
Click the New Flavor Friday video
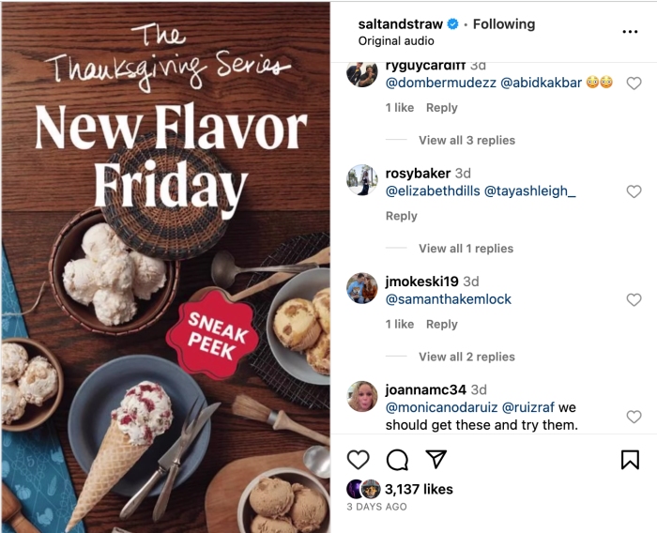click(165, 267)
